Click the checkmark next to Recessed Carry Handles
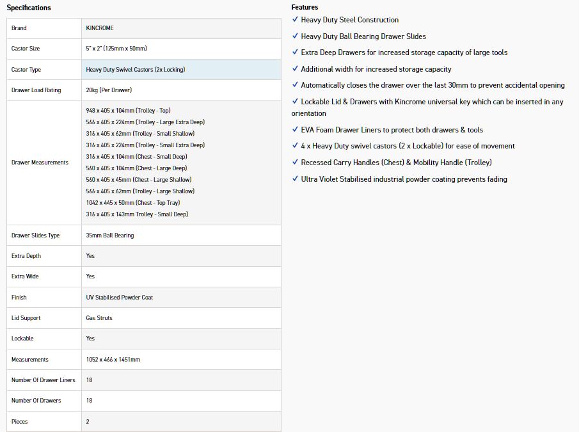 [x=295, y=162]
